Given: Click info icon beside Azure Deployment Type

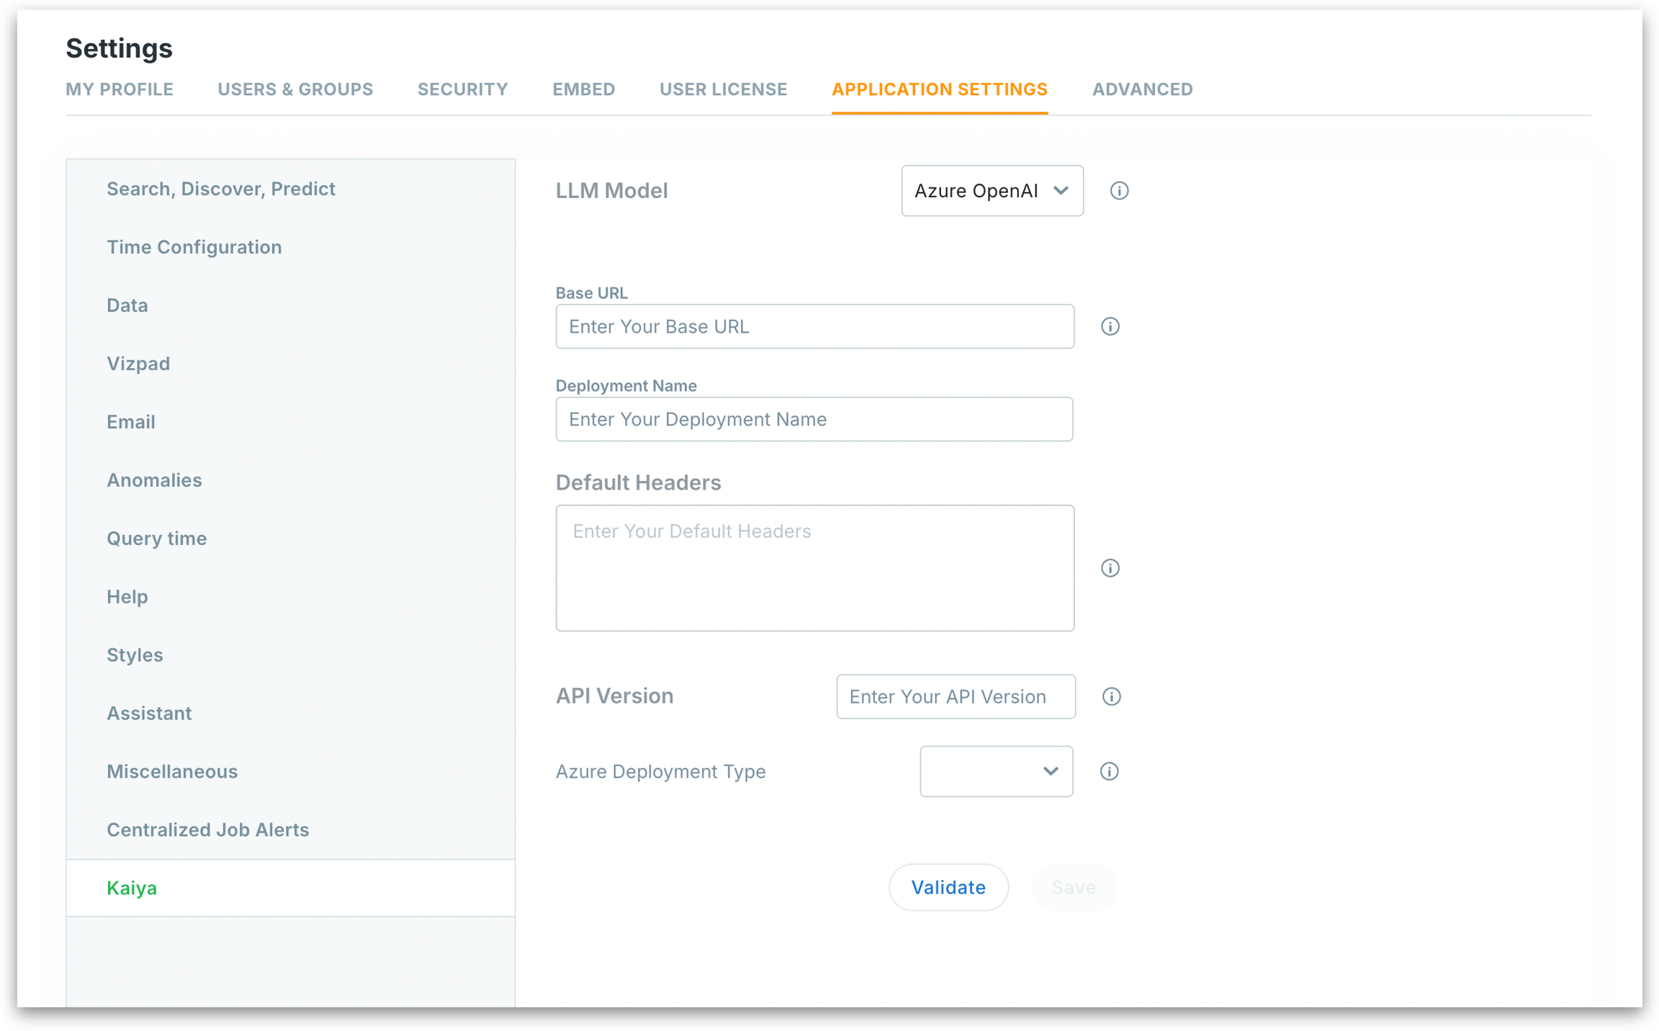Looking at the screenshot, I should (1109, 772).
